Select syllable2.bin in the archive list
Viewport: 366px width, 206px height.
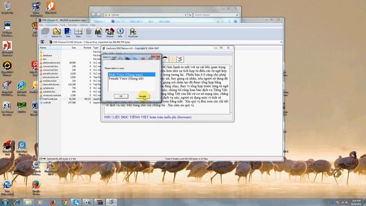click(50, 92)
